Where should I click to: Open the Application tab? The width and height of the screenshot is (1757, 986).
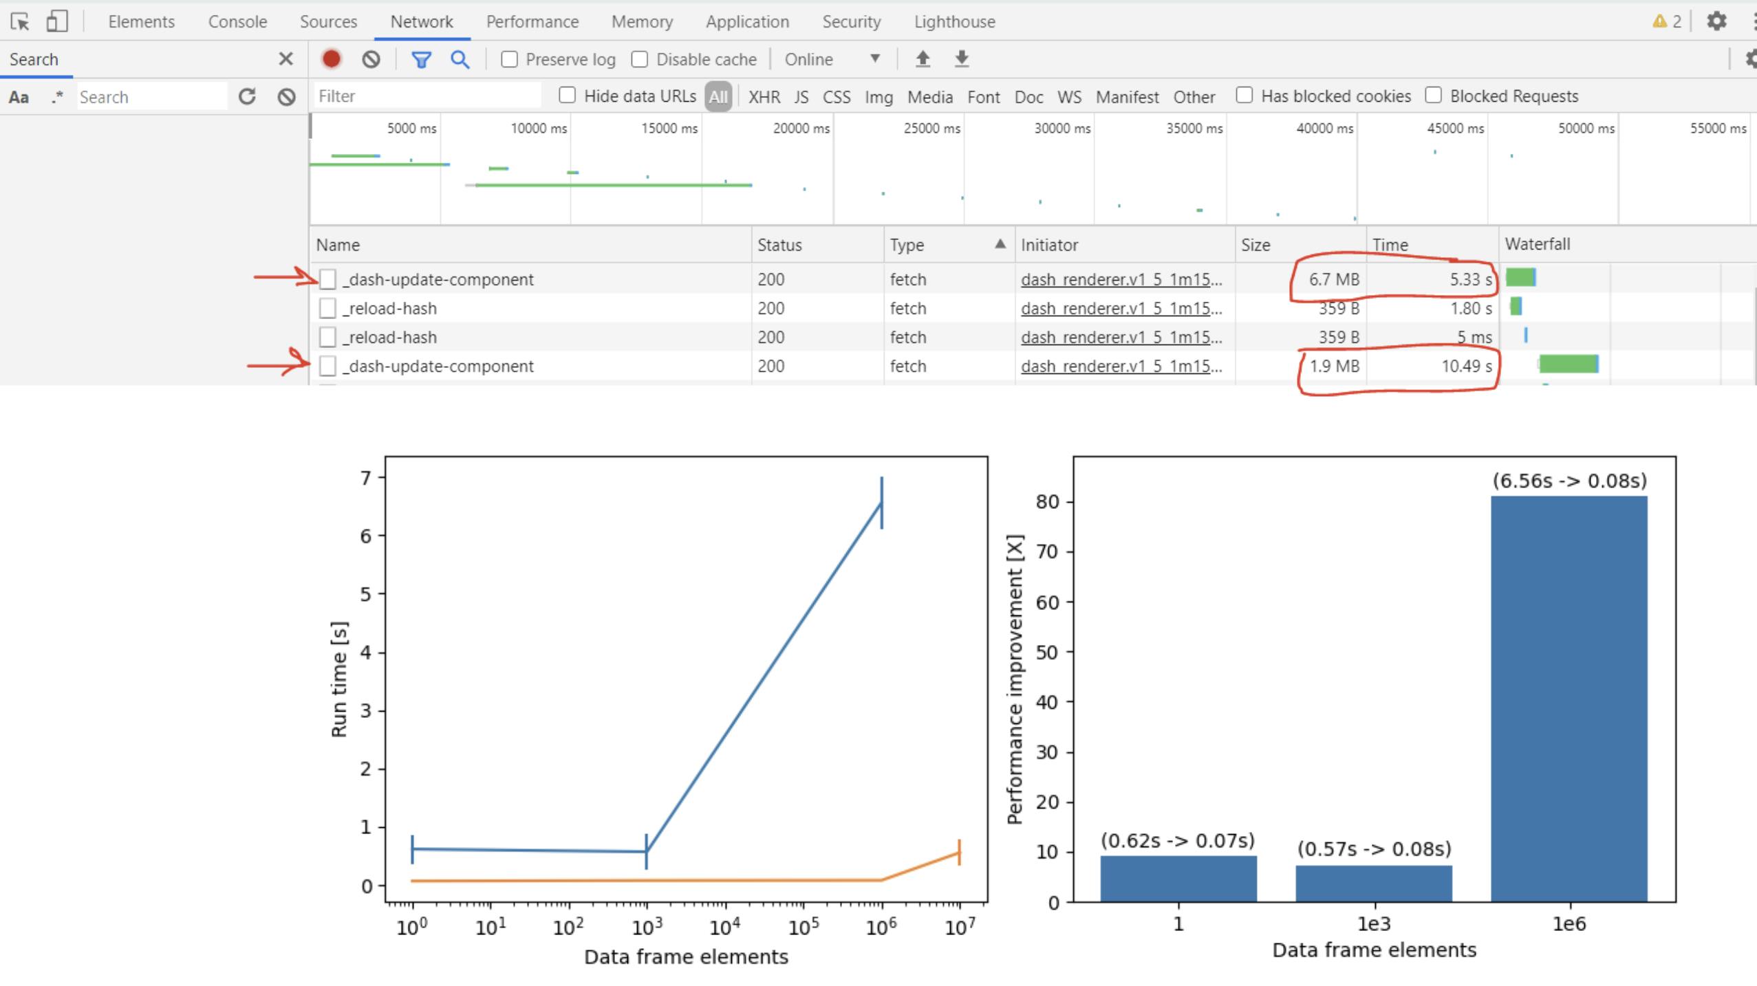tap(747, 21)
